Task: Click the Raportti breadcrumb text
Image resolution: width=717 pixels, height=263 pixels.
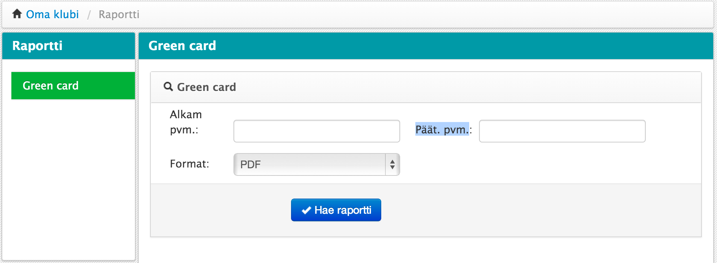Action: click(119, 14)
